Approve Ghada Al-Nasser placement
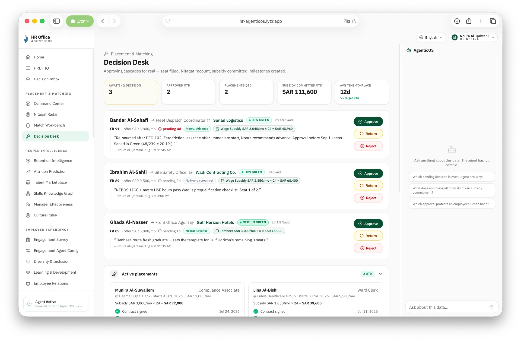The width and height of the screenshot is (521, 341). [368, 224]
